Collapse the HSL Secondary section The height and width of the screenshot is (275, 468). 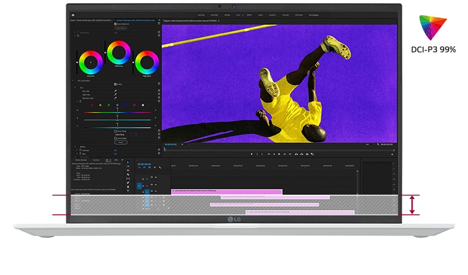click(x=74, y=80)
